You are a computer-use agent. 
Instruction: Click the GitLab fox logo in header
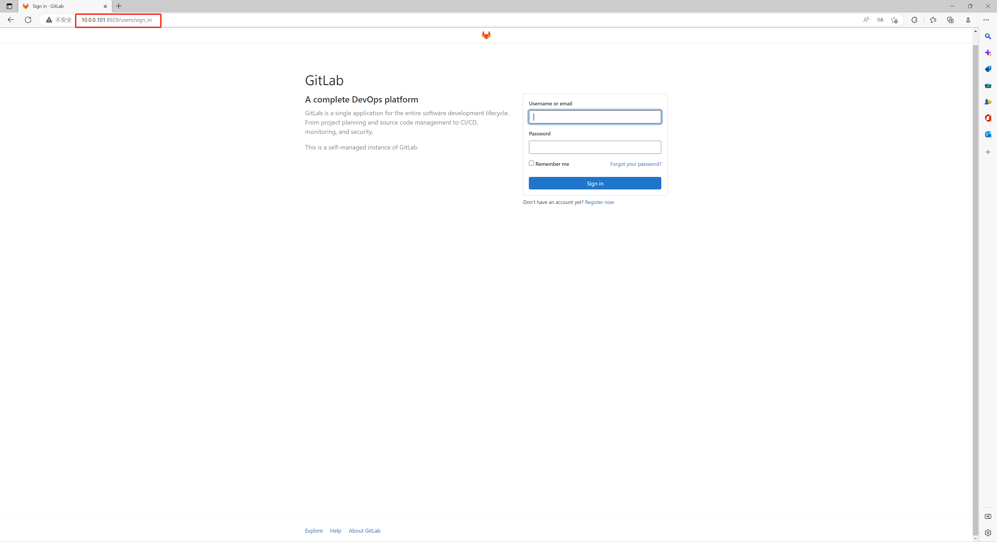486,35
